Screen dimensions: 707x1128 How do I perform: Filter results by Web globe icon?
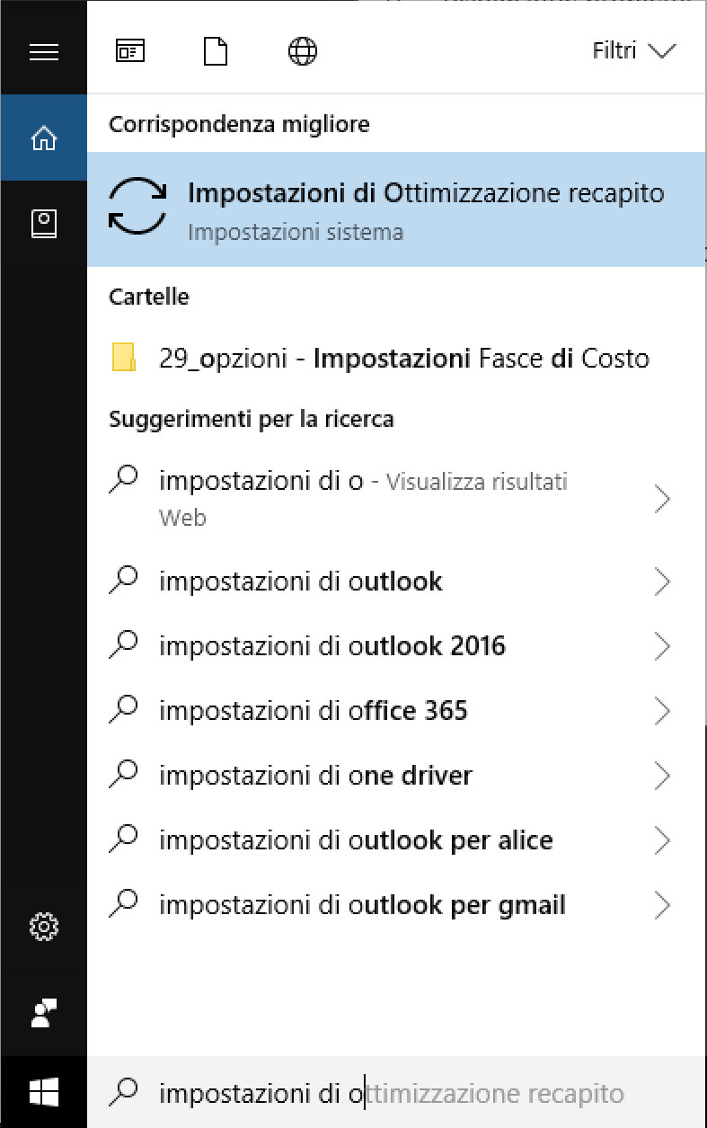click(302, 51)
